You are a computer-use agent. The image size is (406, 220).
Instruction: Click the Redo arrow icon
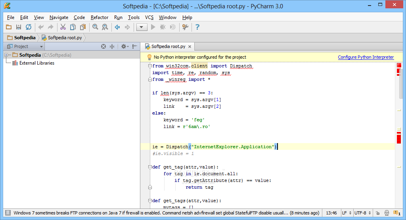50,27
